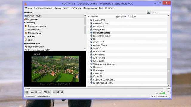Open the Медиа menu
The height and width of the screenshot is (107, 191).
(28, 8)
